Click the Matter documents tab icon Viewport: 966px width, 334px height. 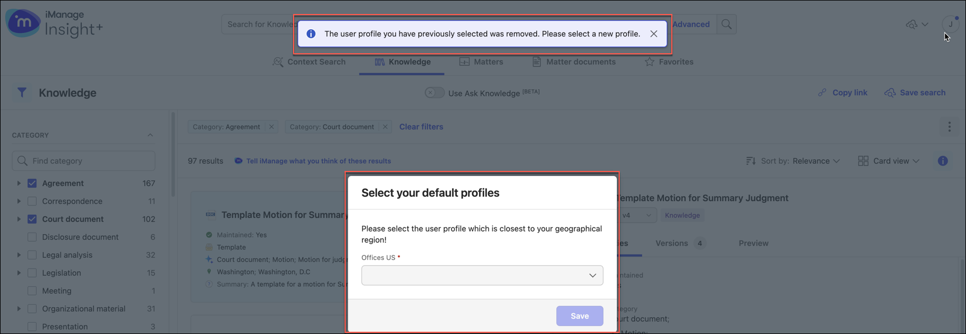click(x=536, y=62)
